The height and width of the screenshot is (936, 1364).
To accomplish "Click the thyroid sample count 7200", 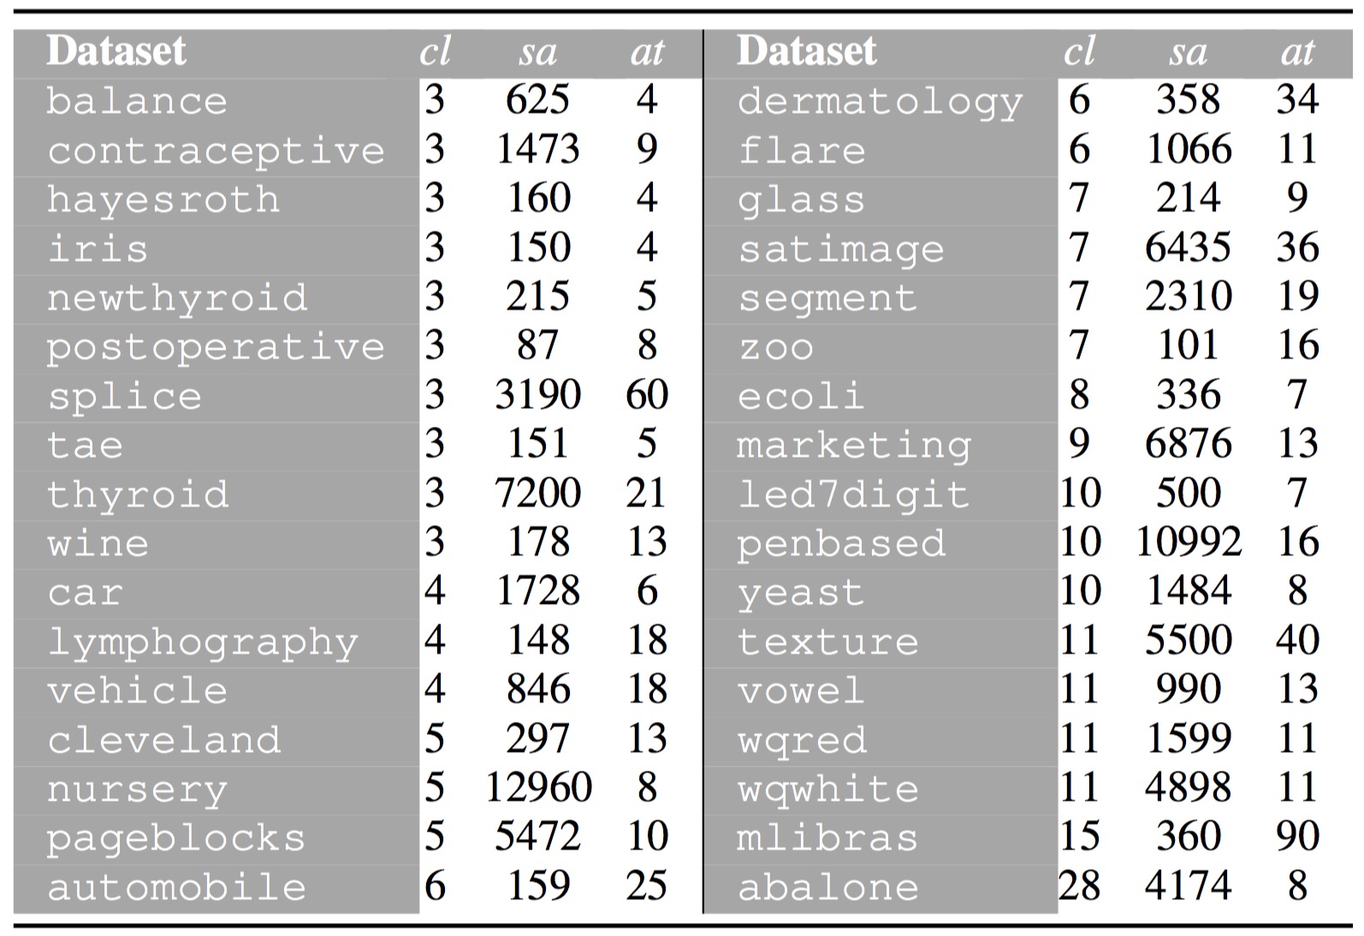I will (x=537, y=493).
